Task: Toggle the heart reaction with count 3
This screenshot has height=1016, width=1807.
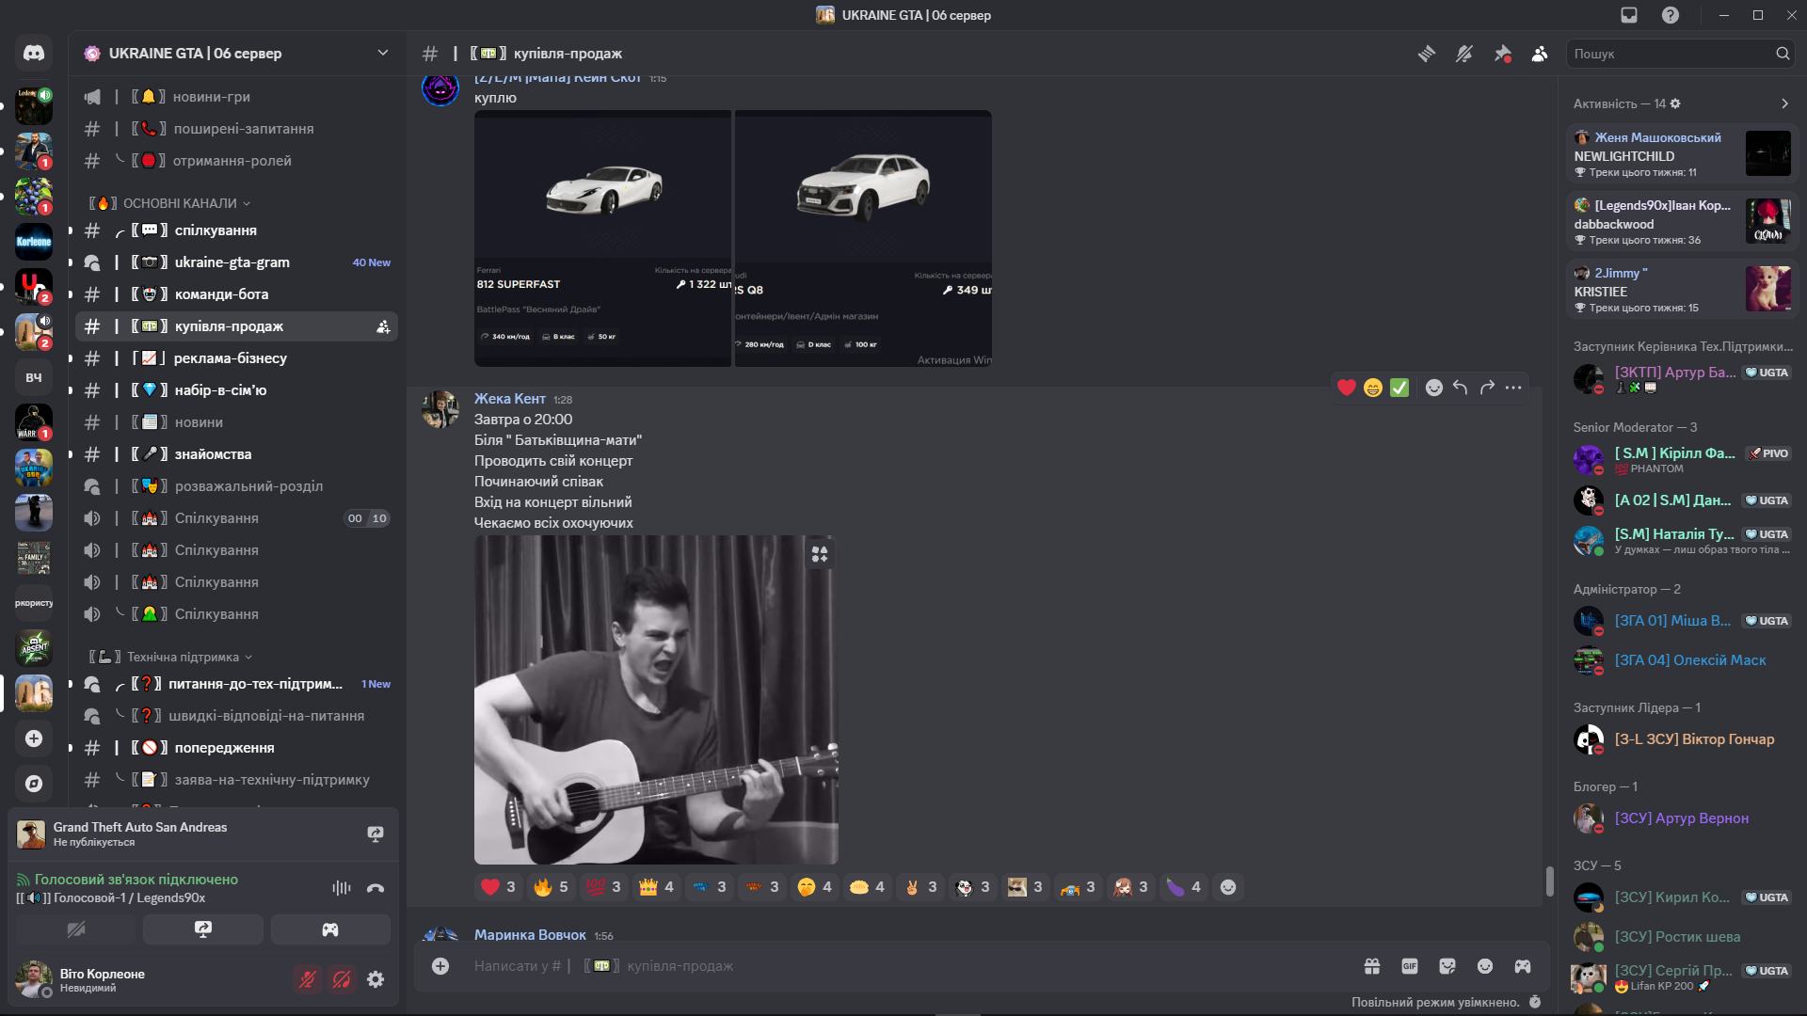Action: coord(498,887)
